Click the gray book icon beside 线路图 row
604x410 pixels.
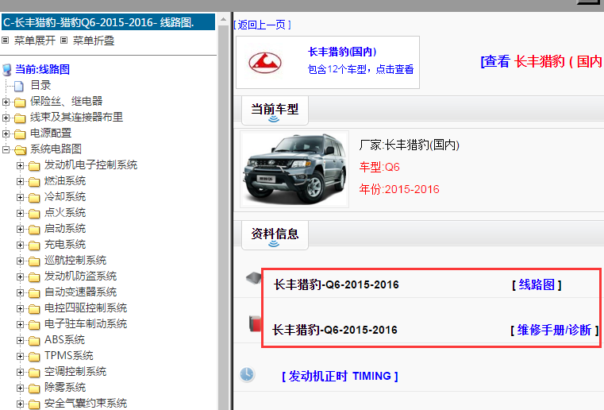coord(254,278)
